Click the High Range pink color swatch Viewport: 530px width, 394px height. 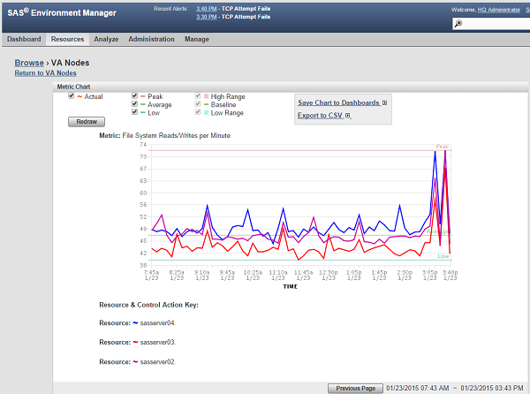206,96
